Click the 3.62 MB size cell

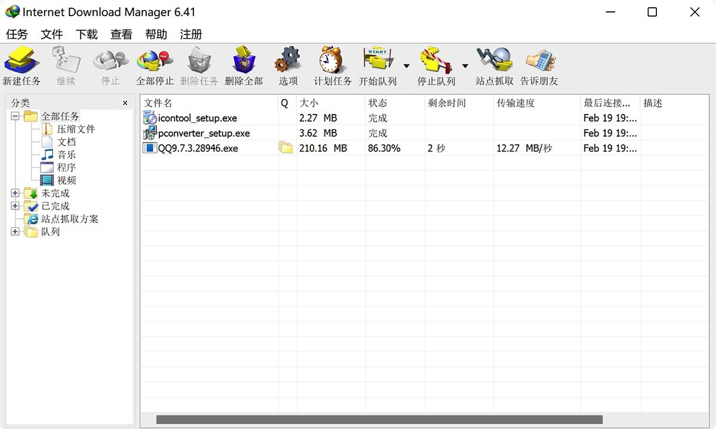tap(318, 133)
